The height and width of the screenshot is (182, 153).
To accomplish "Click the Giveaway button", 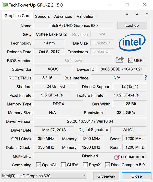I will click(106, 176).
